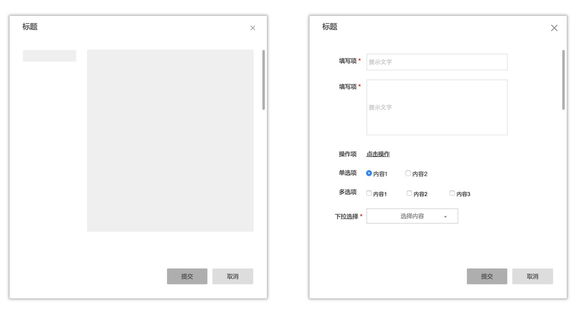
Task: Click the 单选项 label
Action: coord(348,173)
